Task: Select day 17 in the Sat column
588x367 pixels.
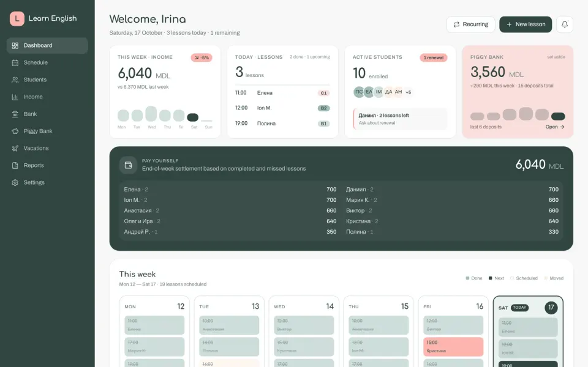Action: (551, 308)
